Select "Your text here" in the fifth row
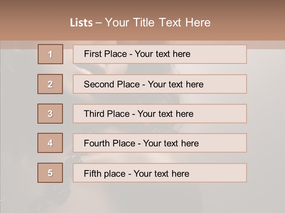 [161, 173]
